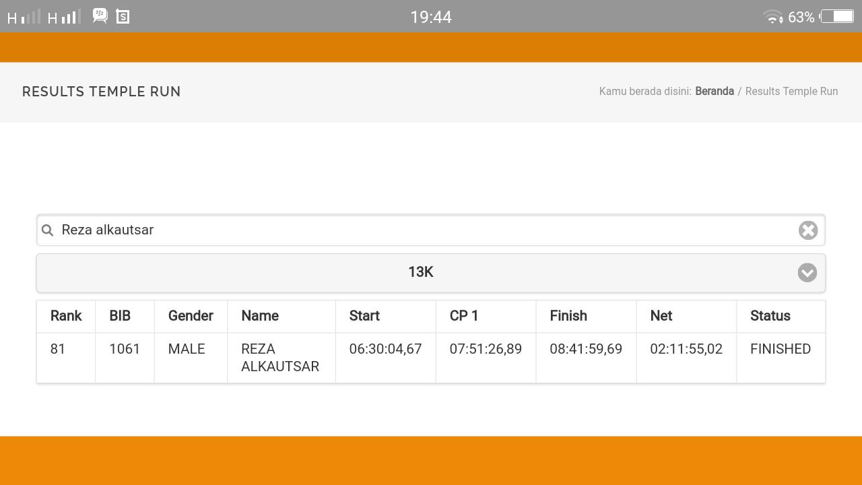Click the Kamu berada disini label

(x=645, y=92)
